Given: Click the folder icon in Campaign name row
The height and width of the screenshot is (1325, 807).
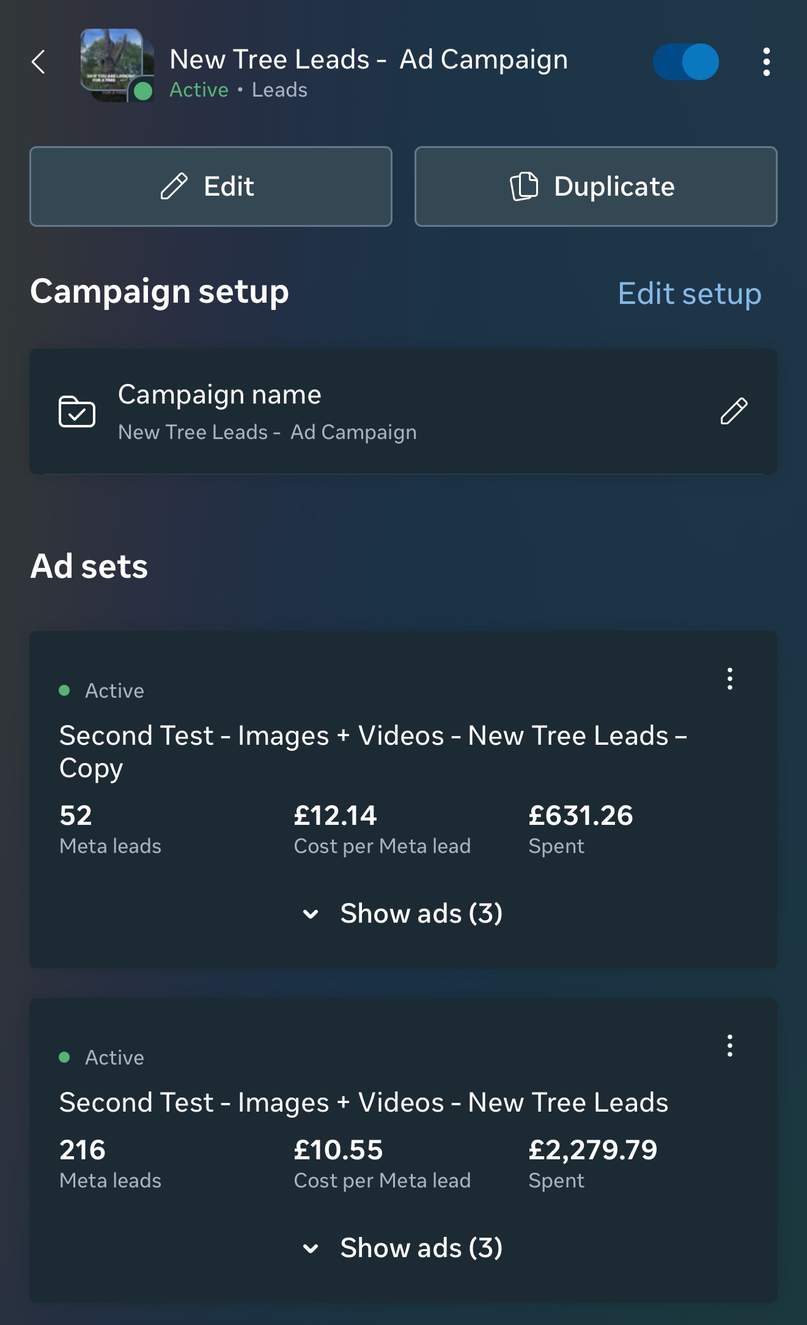Looking at the screenshot, I should (x=76, y=411).
